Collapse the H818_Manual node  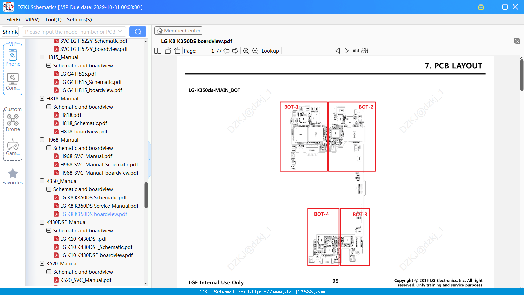point(42,98)
